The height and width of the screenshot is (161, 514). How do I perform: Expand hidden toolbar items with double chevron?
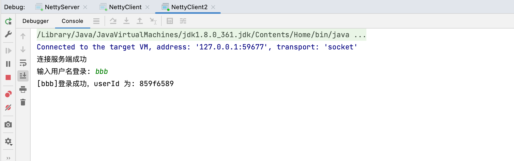(x=8, y=158)
